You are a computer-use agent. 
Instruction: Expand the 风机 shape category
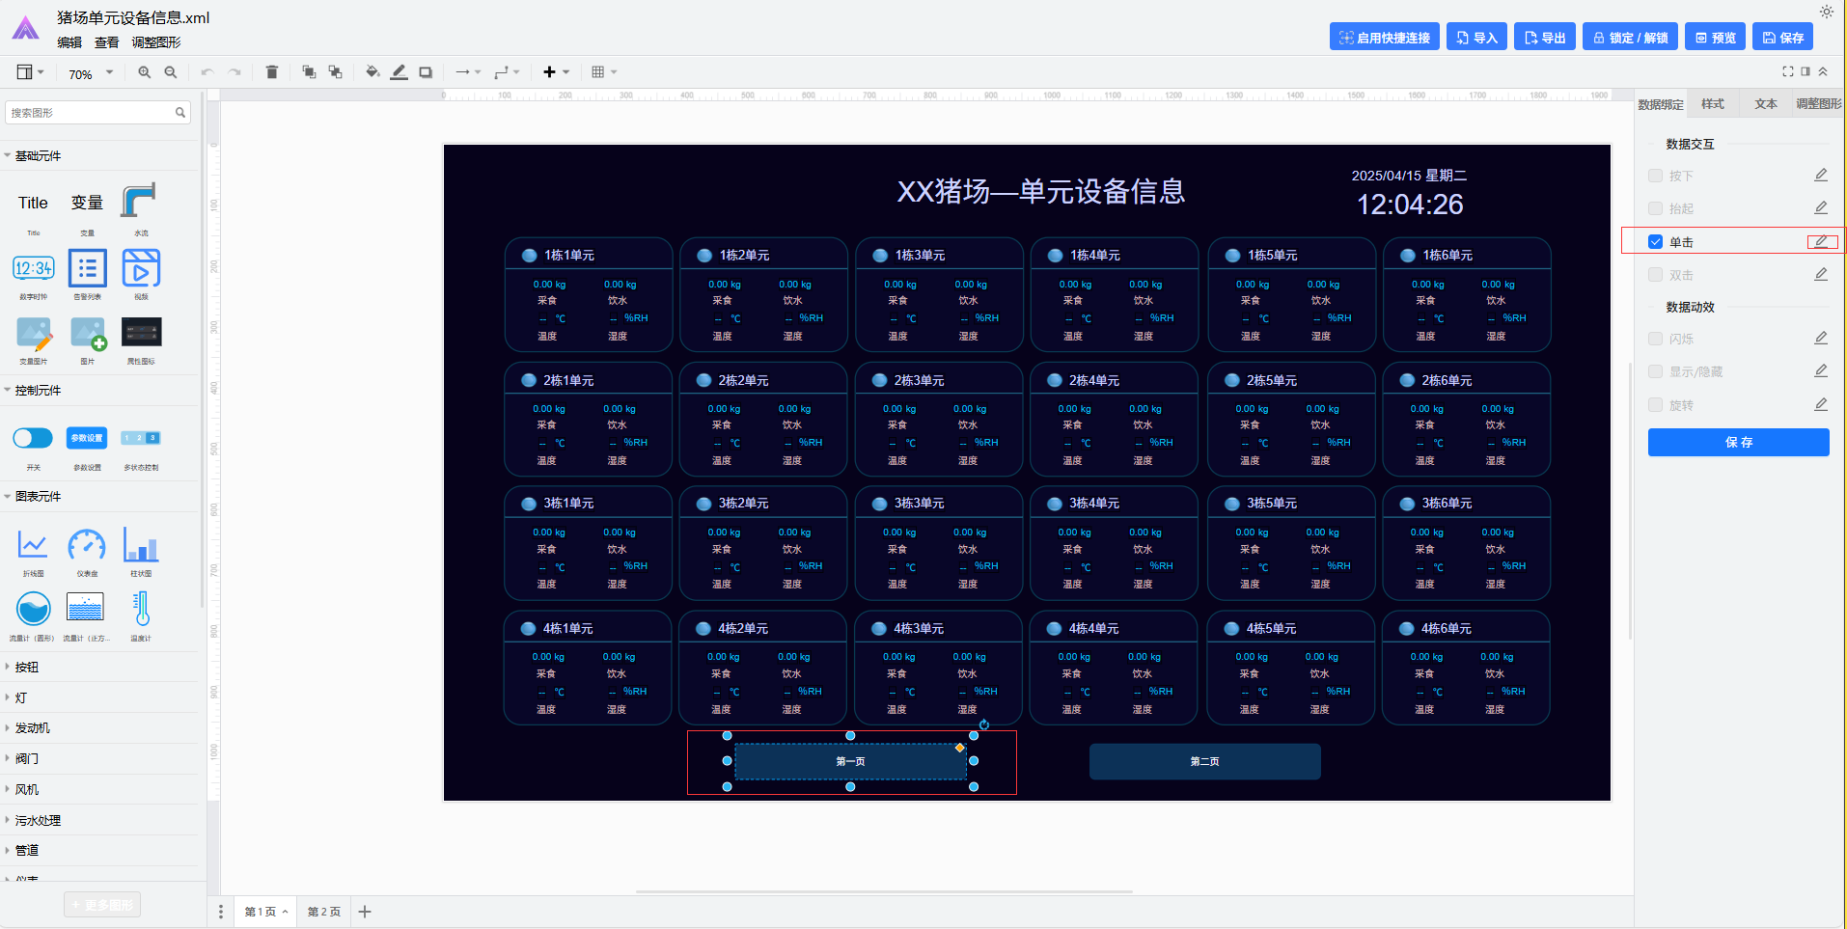click(27, 789)
